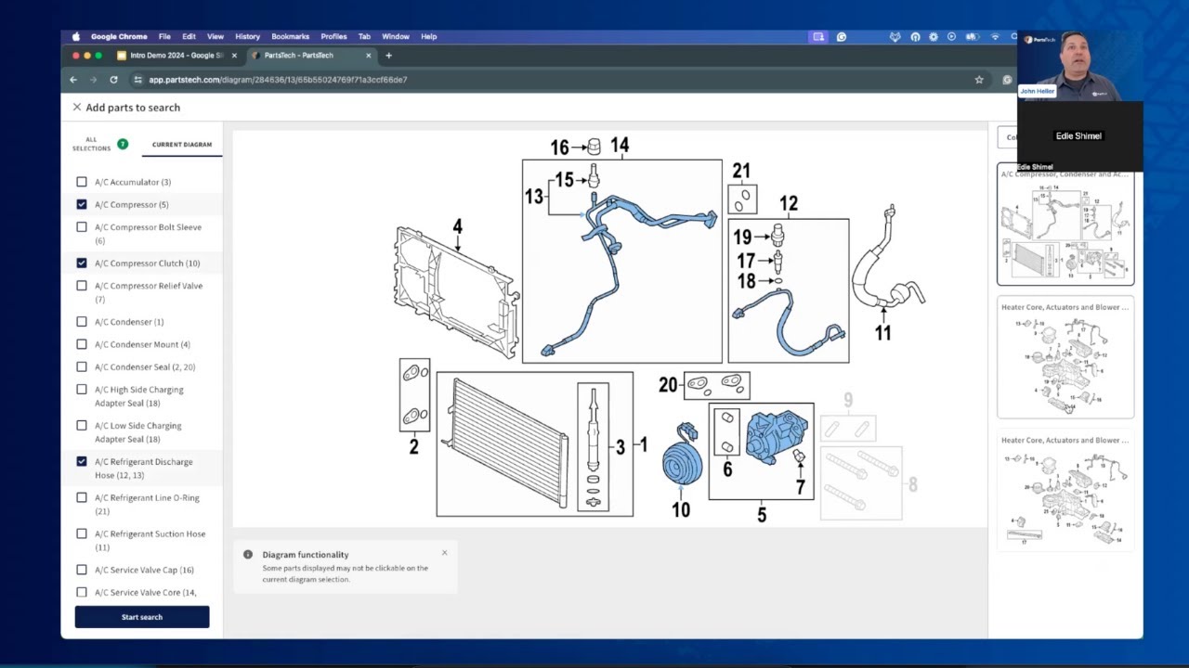1189x668 pixels.
Task: Close the PartsTech browser tab
Action: [x=368, y=56]
